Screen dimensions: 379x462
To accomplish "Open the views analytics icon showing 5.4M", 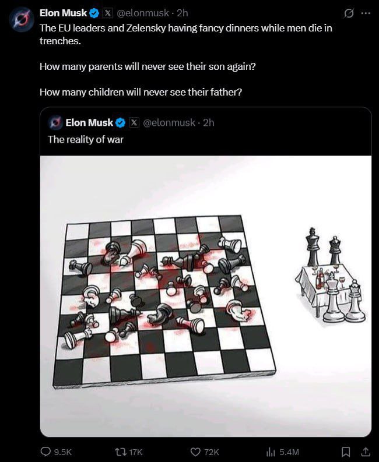I will [271, 452].
